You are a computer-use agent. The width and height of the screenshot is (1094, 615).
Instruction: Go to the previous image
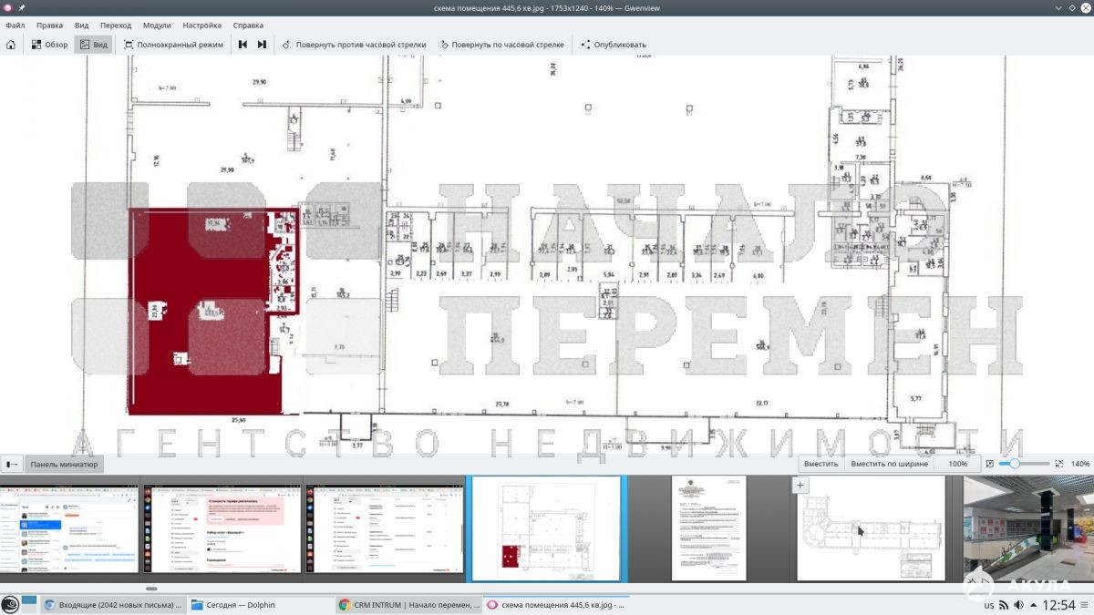[x=243, y=44]
